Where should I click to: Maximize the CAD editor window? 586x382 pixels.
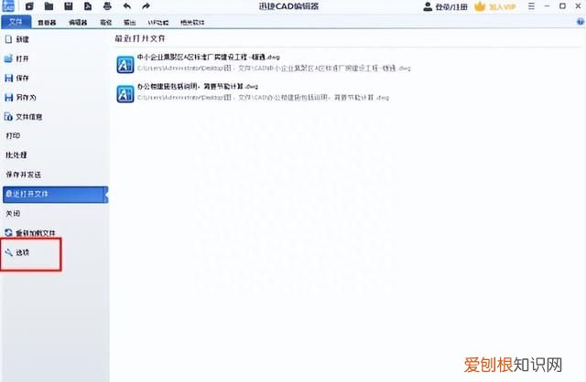(x=562, y=6)
